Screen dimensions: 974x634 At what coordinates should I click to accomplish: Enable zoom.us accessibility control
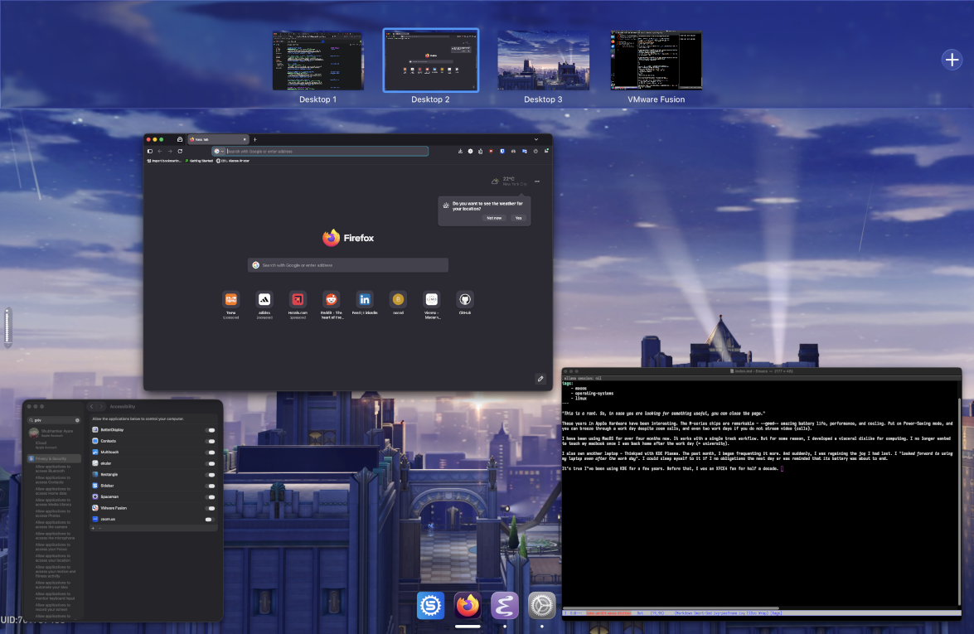point(210,520)
